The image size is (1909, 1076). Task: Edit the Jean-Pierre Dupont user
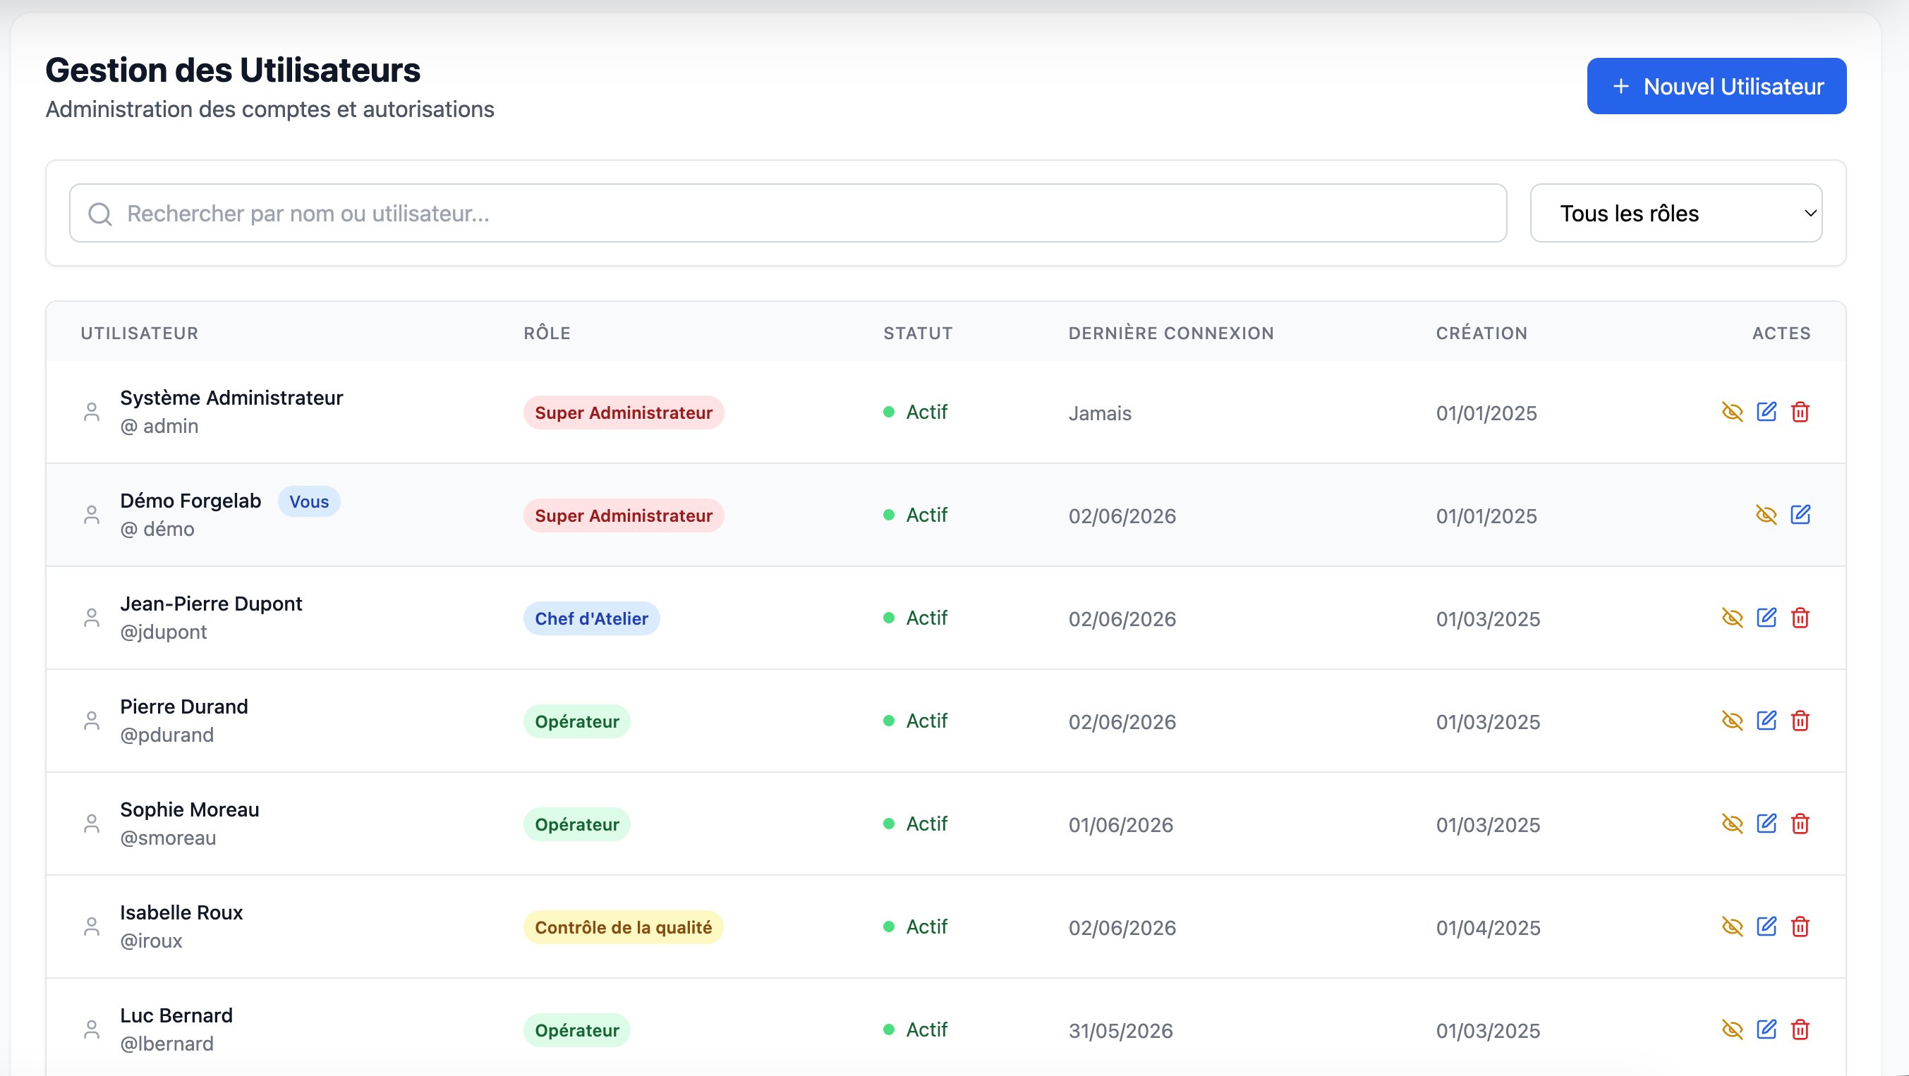(1766, 618)
